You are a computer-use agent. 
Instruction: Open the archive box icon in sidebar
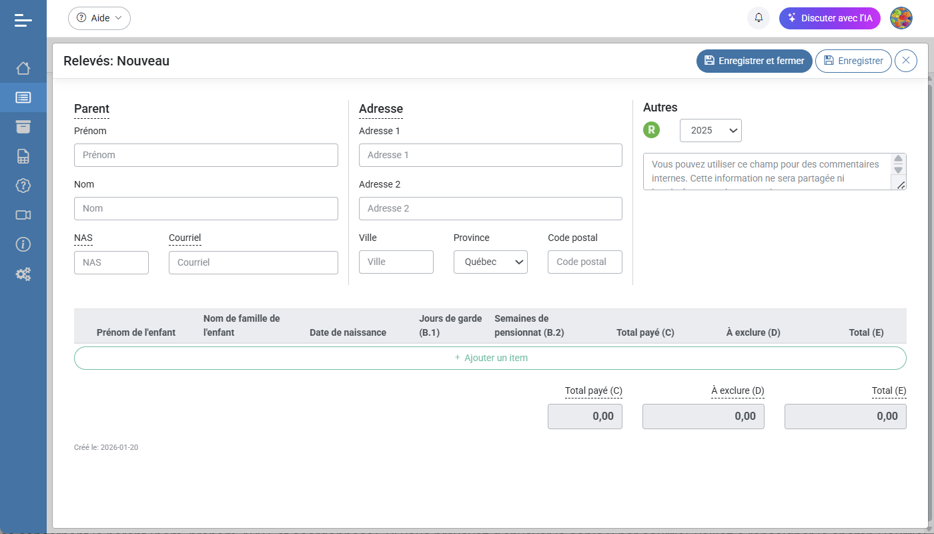[x=23, y=126]
